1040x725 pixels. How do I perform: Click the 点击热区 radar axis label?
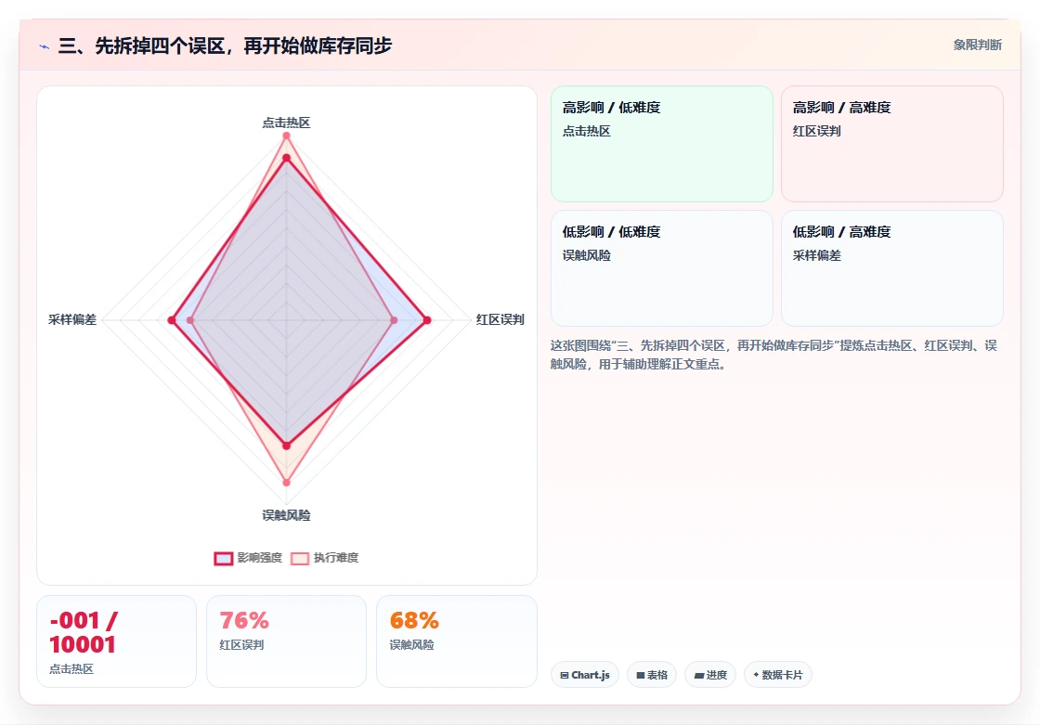coord(286,123)
